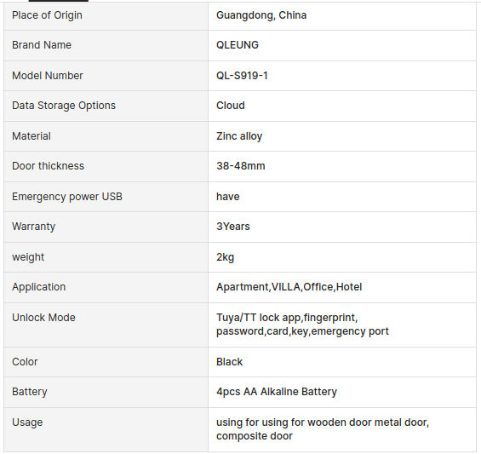Select the QLEUNG brand value
This screenshot has height=454, width=481.
pos(238,45)
